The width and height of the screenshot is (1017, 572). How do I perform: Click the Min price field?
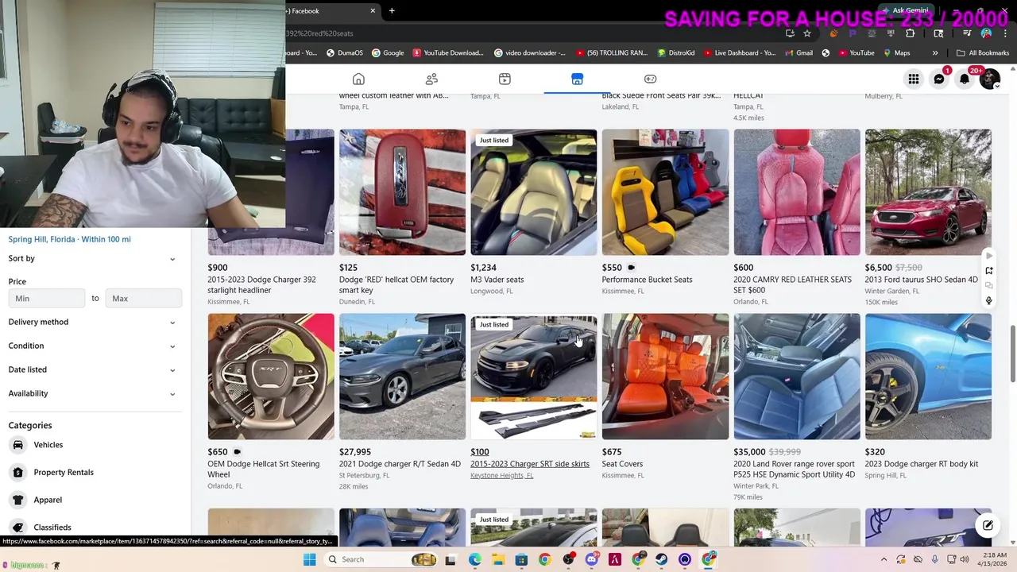click(x=47, y=298)
